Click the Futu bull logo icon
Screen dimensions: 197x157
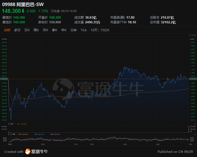point(28,151)
